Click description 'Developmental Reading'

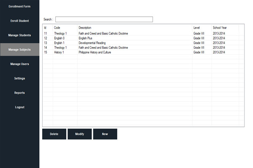[92, 43]
